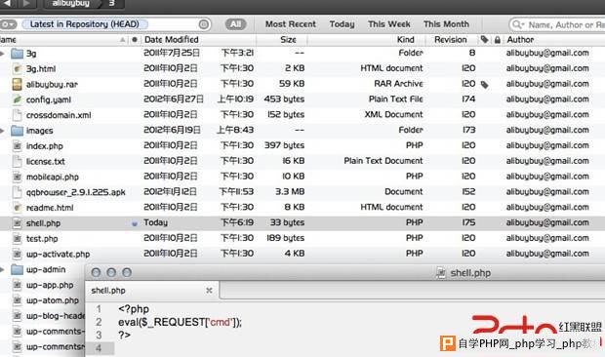The width and height of the screenshot is (605, 357).
Task: Filter by This Month
Action: pyautogui.click(x=446, y=24)
